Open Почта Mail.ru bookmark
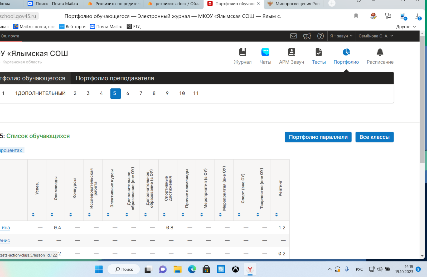 point(106,27)
